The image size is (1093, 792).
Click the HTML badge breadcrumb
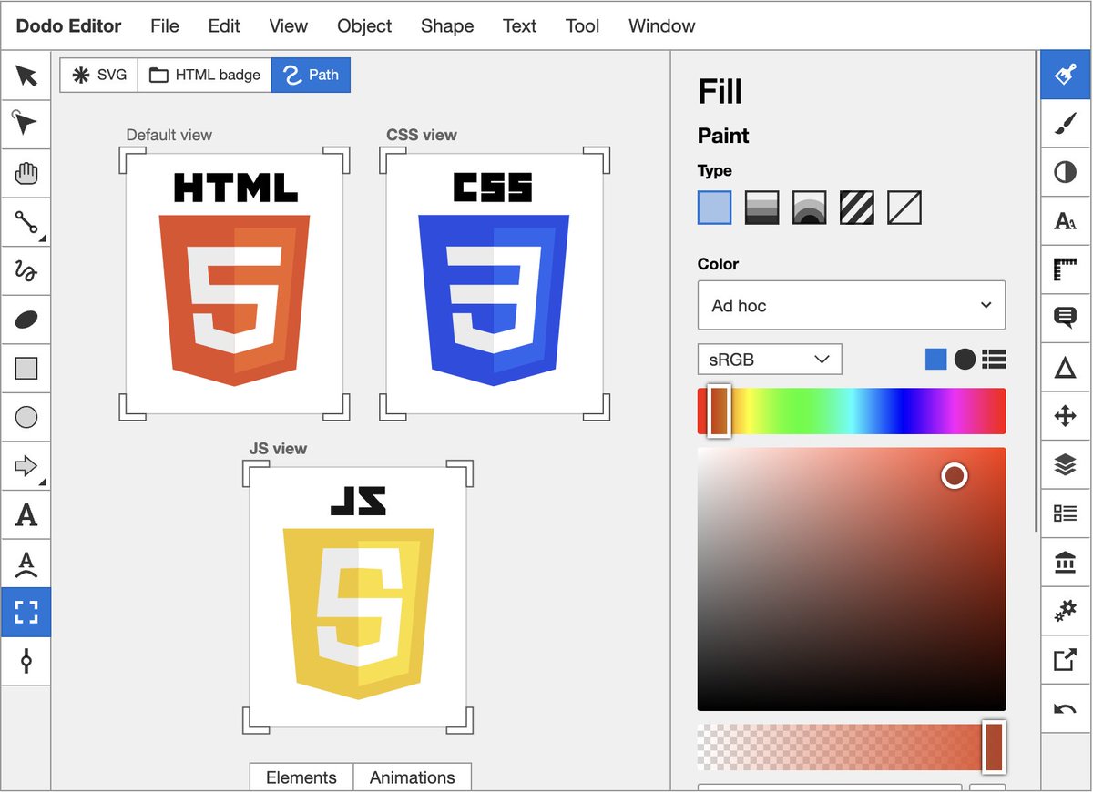point(205,75)
